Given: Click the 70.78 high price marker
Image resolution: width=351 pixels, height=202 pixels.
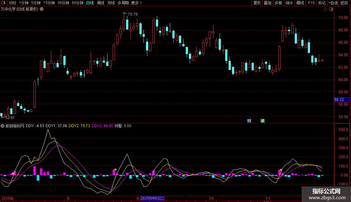Looking at the screenshot, I should (132, 14).
